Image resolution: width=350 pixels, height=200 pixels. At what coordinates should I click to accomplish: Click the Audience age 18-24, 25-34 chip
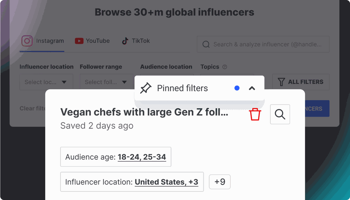tap(116, 157)
